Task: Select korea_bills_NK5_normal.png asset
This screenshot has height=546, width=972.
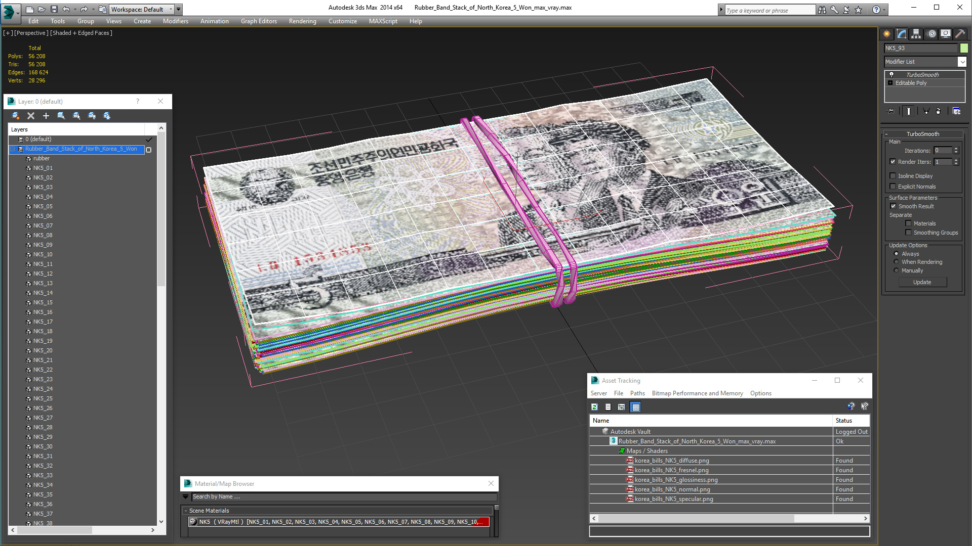Action: (672, 489)
